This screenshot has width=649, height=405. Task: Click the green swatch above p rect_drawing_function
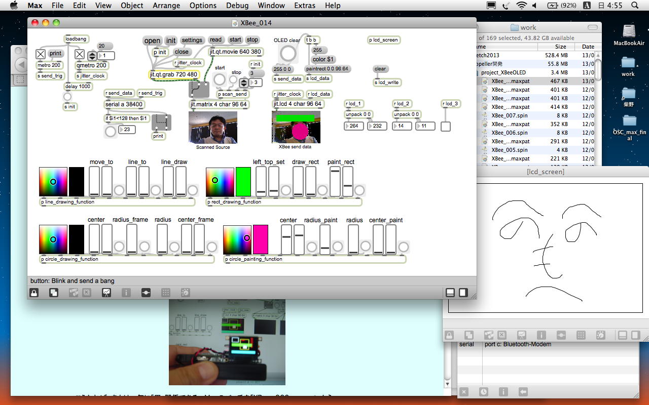(243, 182)
